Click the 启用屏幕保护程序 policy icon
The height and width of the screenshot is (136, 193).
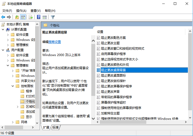click(x=98, y=54)
